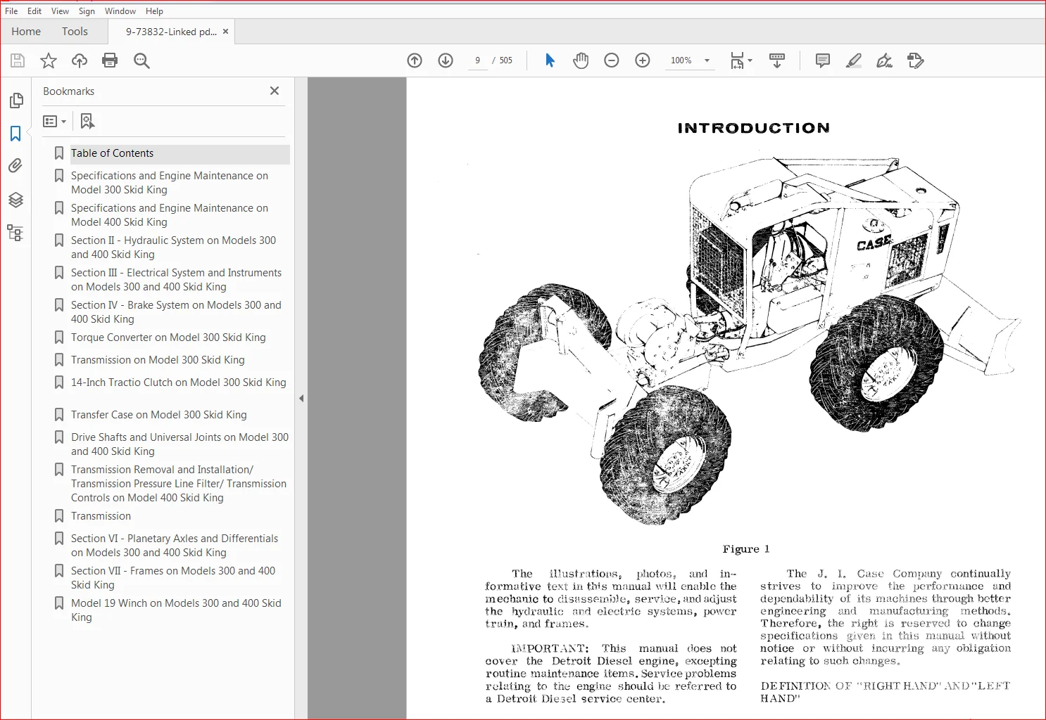Image resolution: width=1046 pixels, height=720 pixels.
Task: Jump to Section VII Frames bookmark
Action: pos(173,578)
